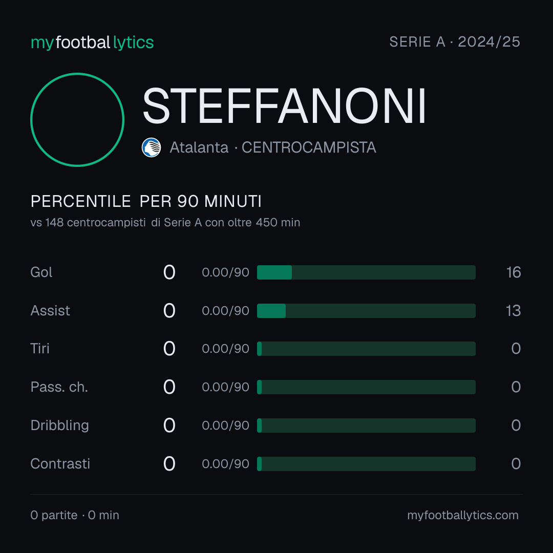Select the Gol stat label
The width and height of the screenshot is (553, 553).
41,272
